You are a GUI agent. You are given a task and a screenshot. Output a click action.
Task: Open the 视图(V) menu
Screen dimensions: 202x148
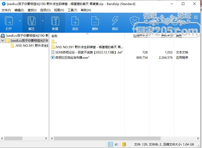tap(59, 10)
